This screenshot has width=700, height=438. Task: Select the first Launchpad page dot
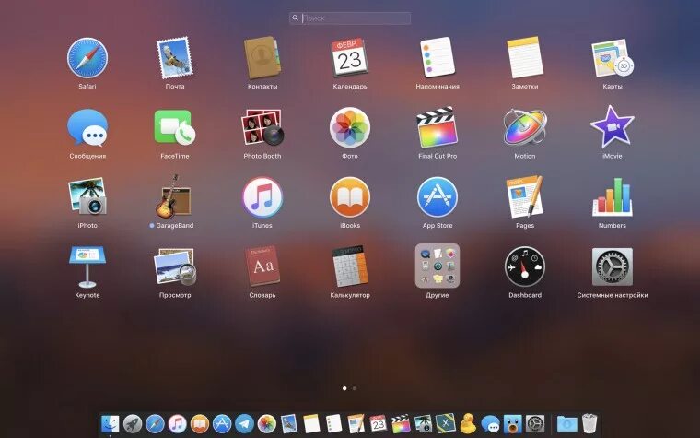[344, 388]
